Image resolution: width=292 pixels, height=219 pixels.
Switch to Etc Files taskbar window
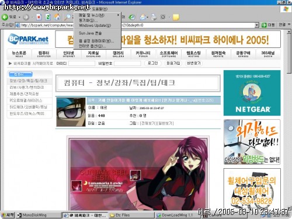tap(131, 215)
